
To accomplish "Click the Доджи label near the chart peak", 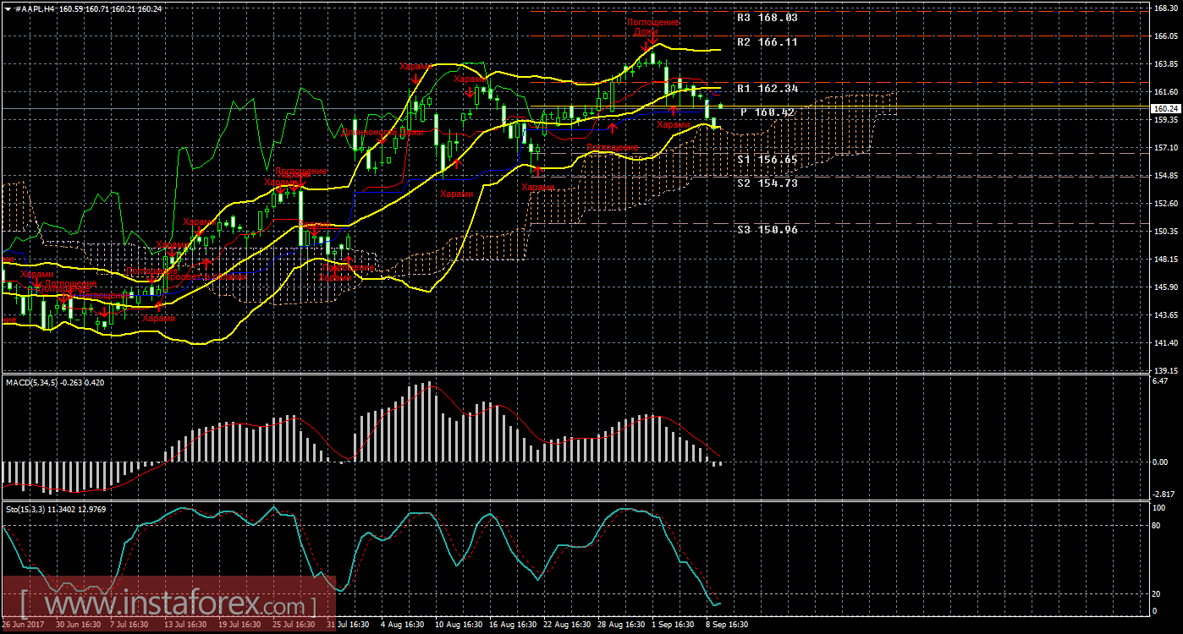I will pos(647,32).
